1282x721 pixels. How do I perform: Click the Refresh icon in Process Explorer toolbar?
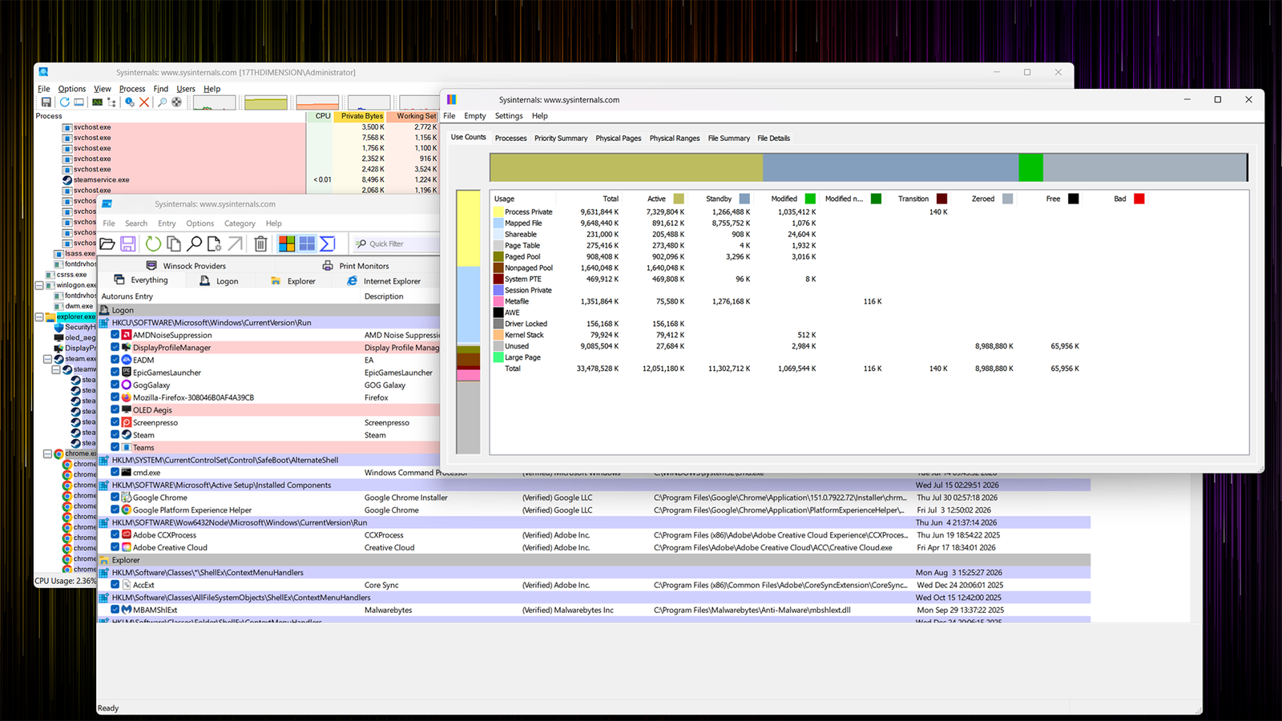tap(64, 103)
